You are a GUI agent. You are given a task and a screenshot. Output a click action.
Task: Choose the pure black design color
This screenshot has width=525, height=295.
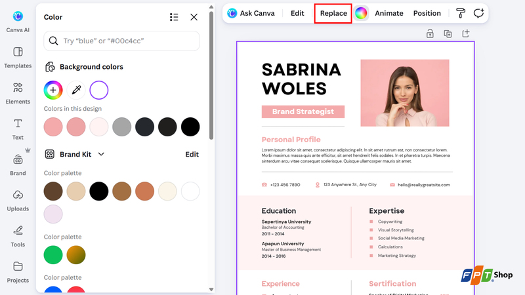click(x=190, y=127)
